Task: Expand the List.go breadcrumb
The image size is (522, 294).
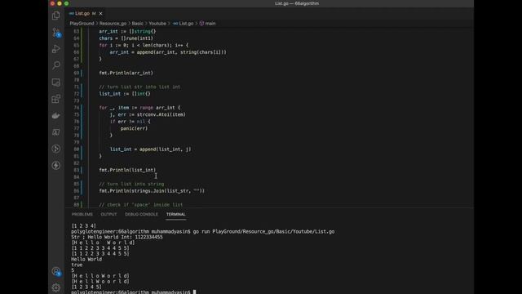Action: coord(186,24)
